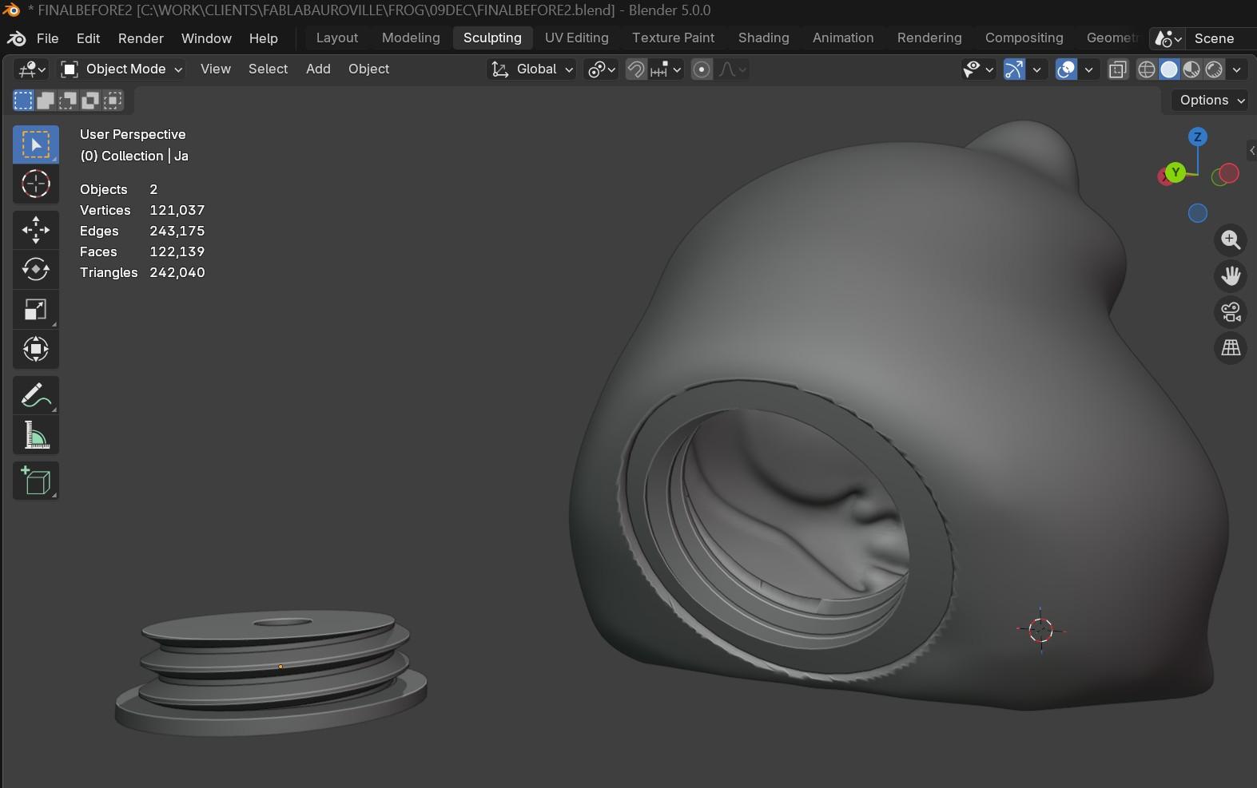Open the Render menu
The image size is (1257, 788).
(141, 38)
